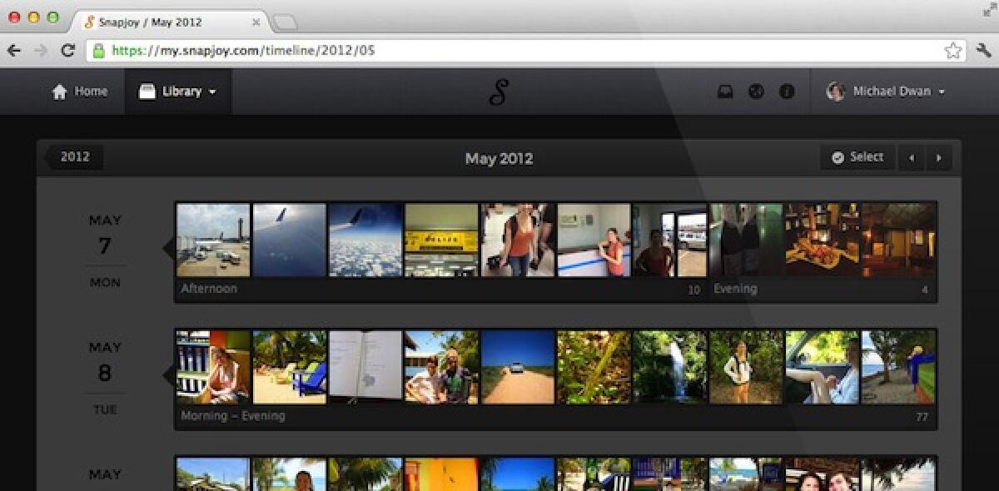Open the Library dropdown menu
Viewport: 999px width, 491px height.
point(177,92)
